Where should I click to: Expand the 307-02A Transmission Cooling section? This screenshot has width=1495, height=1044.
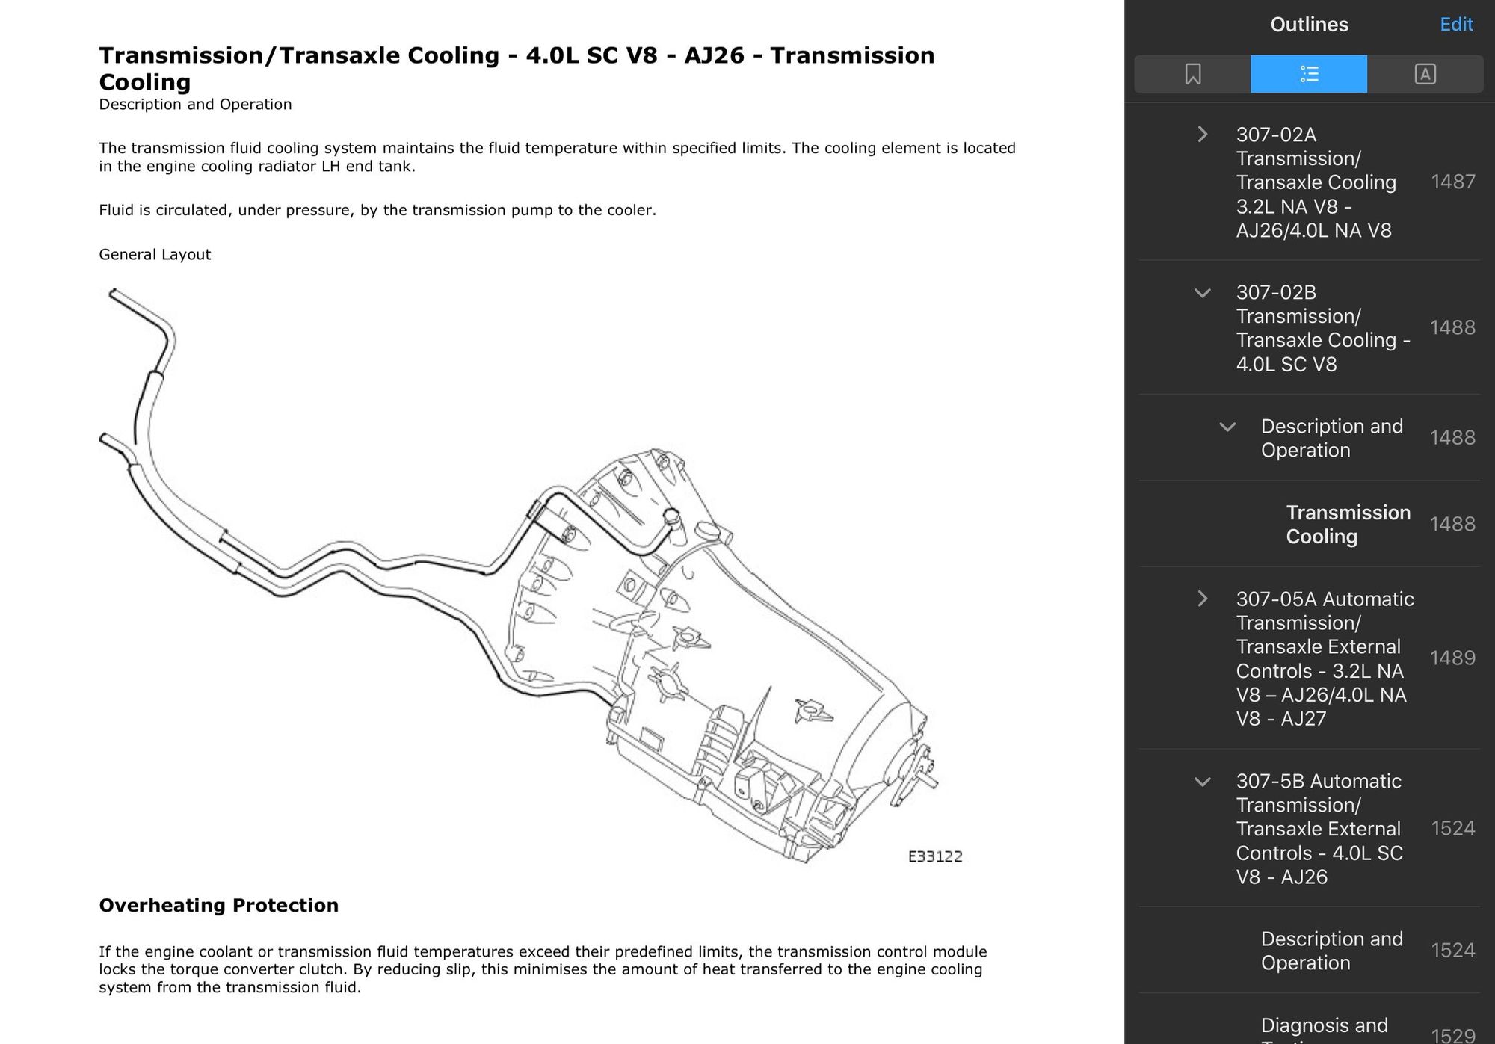[x=1202, y=135]
